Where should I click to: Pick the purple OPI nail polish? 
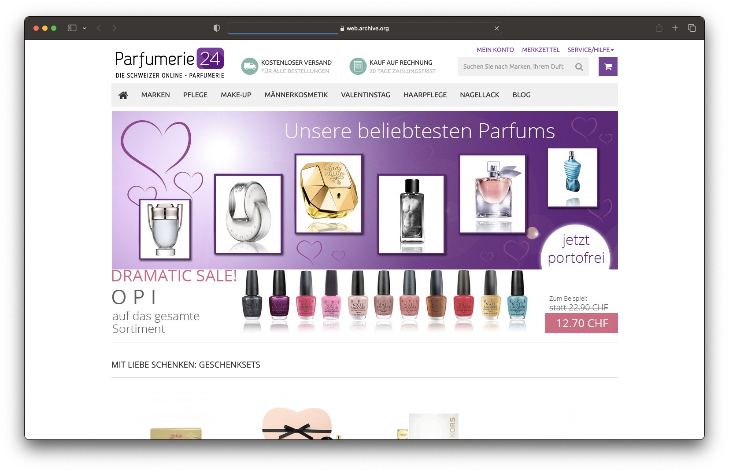tap(279, 295)
